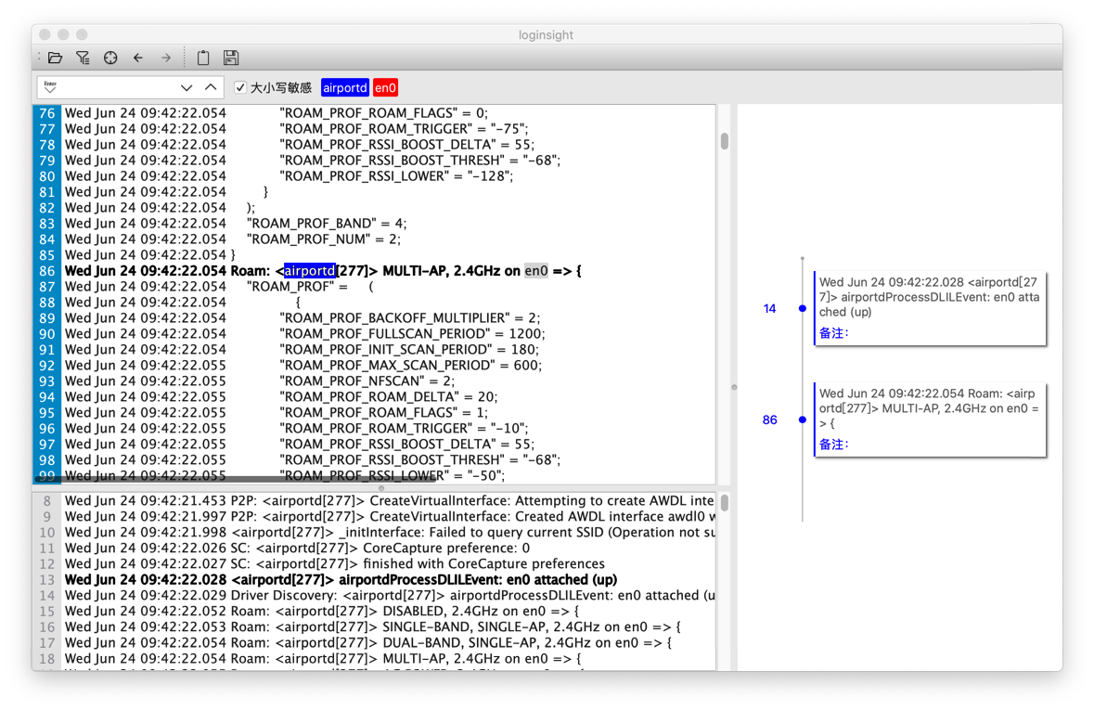Image resolution: width=1094 pixels, height=710 pixels.
Task: Click the open file folder icon
Action: [x=56, y=58]
